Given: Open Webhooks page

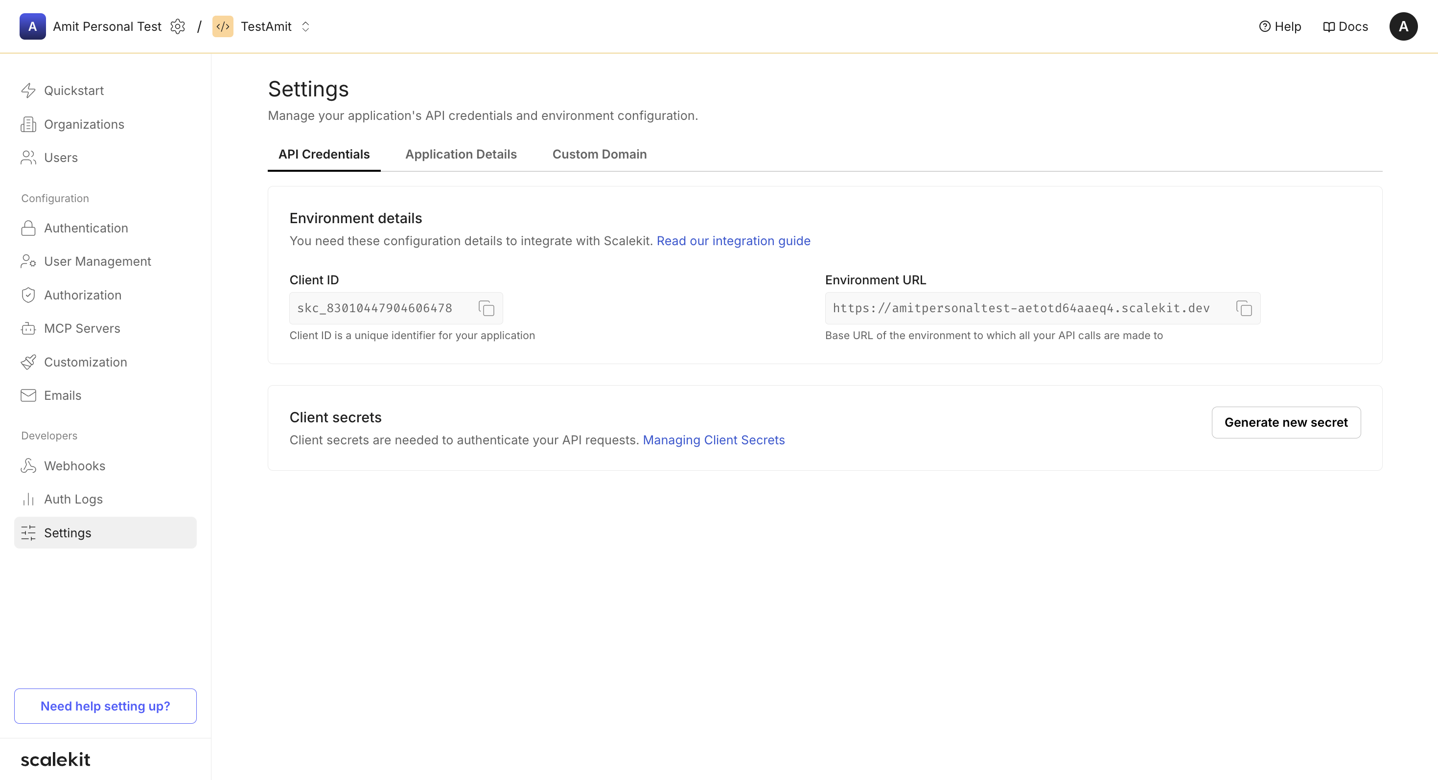Looking at the screenshot, I should (105, 465).
